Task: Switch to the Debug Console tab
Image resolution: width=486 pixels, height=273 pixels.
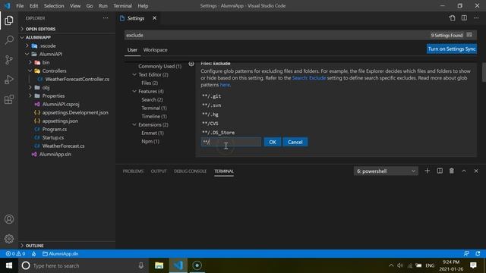Action: coord(190,171)
